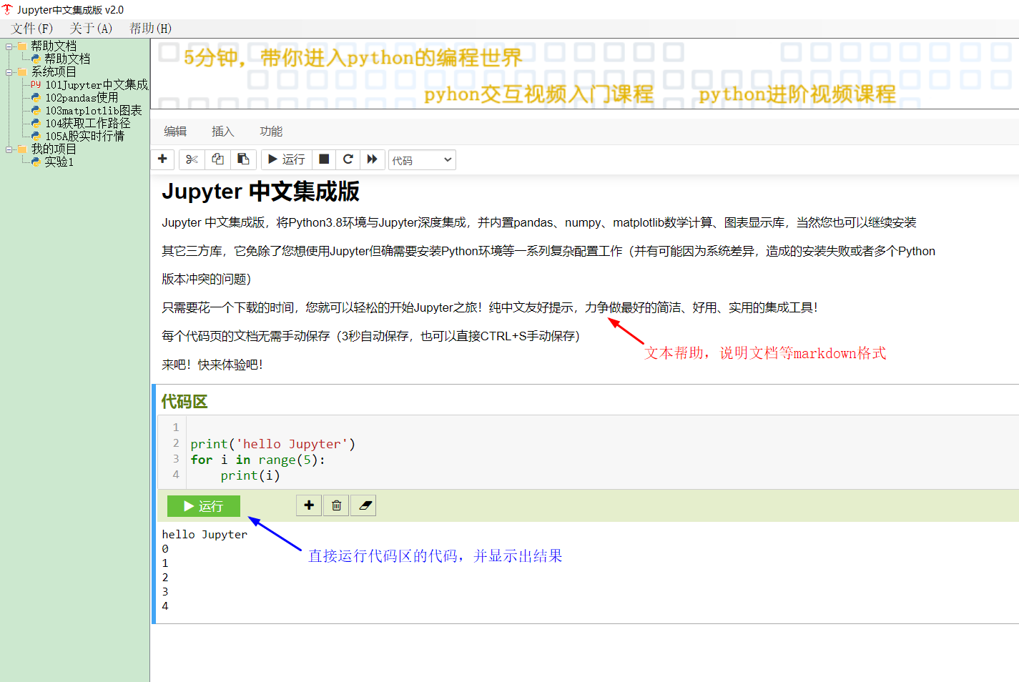Click the restart kernel circular arrow icon
1019x682 pixels.
(348, 159)
